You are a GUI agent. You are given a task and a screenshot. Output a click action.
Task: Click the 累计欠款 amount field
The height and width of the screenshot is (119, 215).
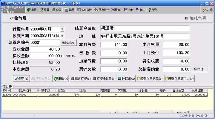click(114, 69)
